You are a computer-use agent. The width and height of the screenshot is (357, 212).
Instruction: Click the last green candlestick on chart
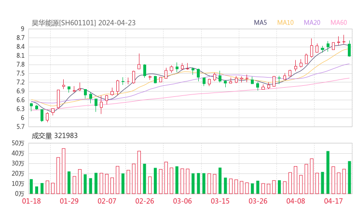(x=349, y=50)
